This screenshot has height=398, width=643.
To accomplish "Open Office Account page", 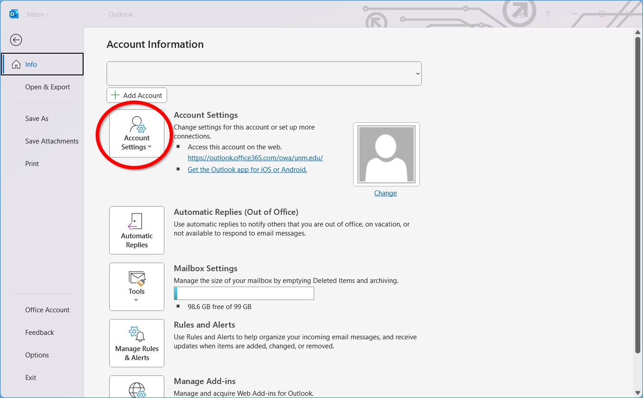I will (47, 310).
